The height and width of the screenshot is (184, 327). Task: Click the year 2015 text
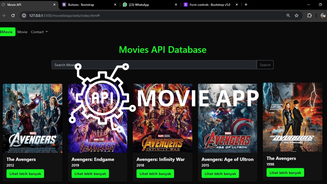(x=205, y=165)
